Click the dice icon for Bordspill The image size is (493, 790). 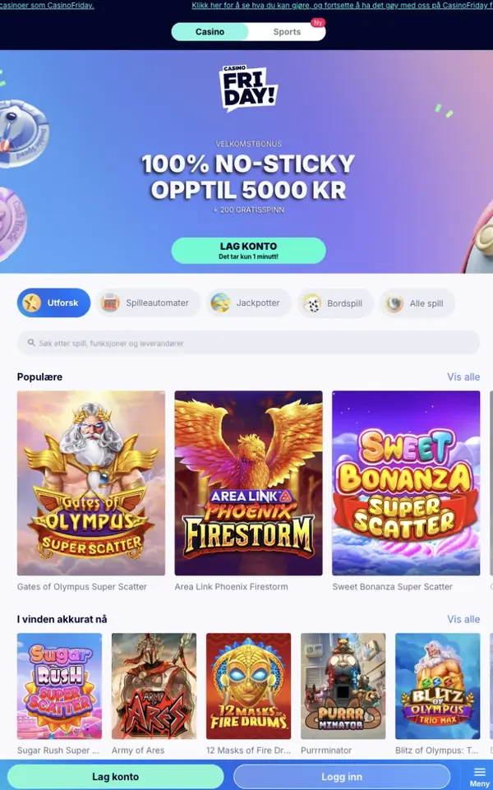pyautogui.click(x=311, y=303)
